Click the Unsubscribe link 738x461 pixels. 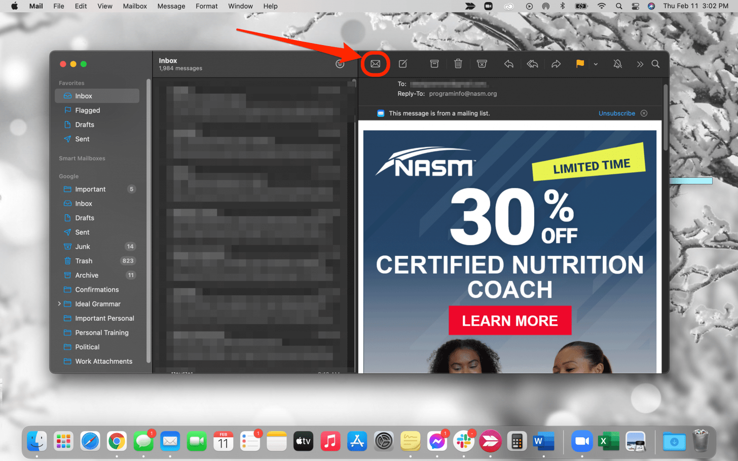click(x=616, y=113)
